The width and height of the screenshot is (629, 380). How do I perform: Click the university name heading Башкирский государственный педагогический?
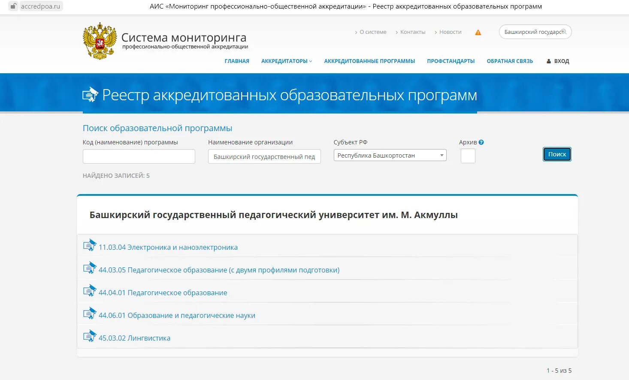274,215
